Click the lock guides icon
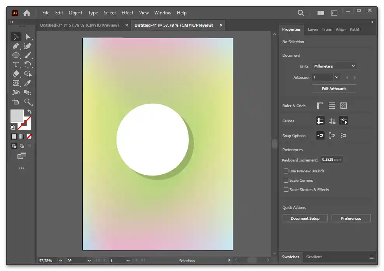Screen dimensions: 384x271 (332, 121)
